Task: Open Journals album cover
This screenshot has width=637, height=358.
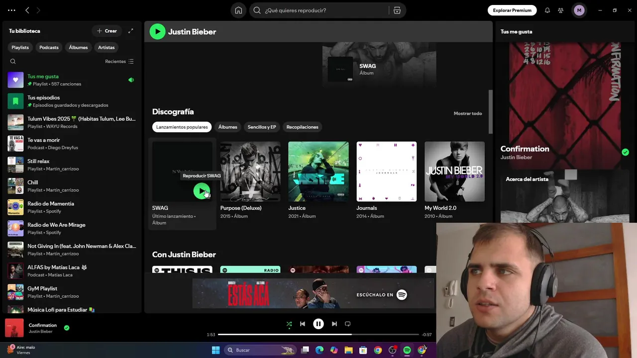Action: (387, 172)
